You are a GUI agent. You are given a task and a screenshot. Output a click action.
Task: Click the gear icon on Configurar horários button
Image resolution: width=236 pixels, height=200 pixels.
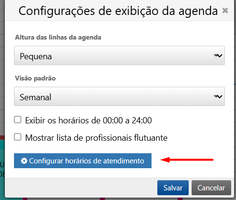[24, 161]
